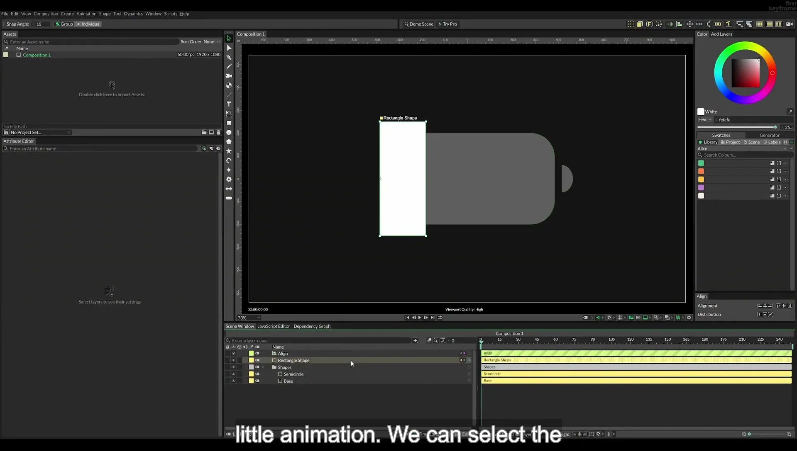Switch to the JavaScript Editor tab
This screenshot has height=451, width=797.
(x=274, y=326)
